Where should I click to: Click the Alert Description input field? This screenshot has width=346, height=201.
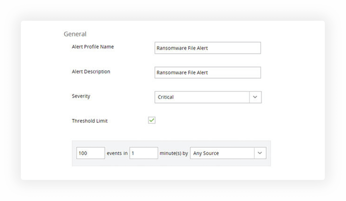click(x=208, y=73)
